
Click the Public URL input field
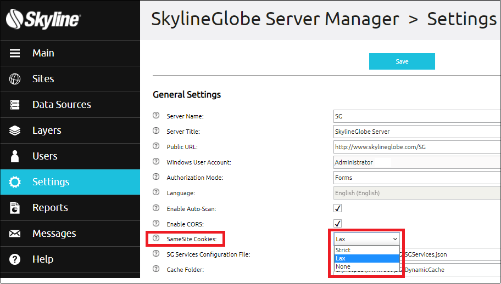pyautogui.click(x=416, y=147)
